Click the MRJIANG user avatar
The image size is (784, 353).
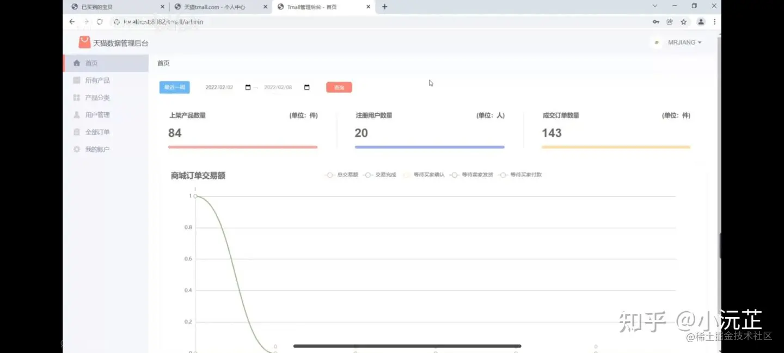(x=657, y=42)
